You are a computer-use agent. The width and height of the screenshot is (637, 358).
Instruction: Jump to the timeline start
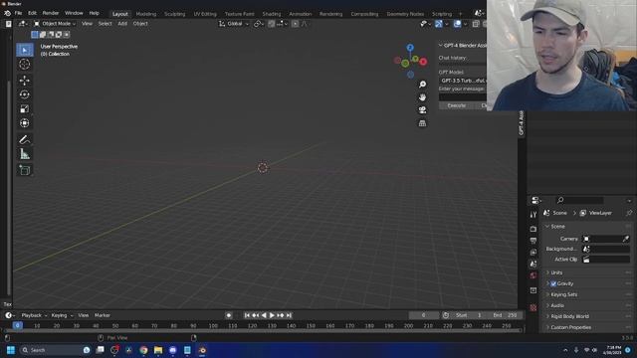[x=247, y=315]
